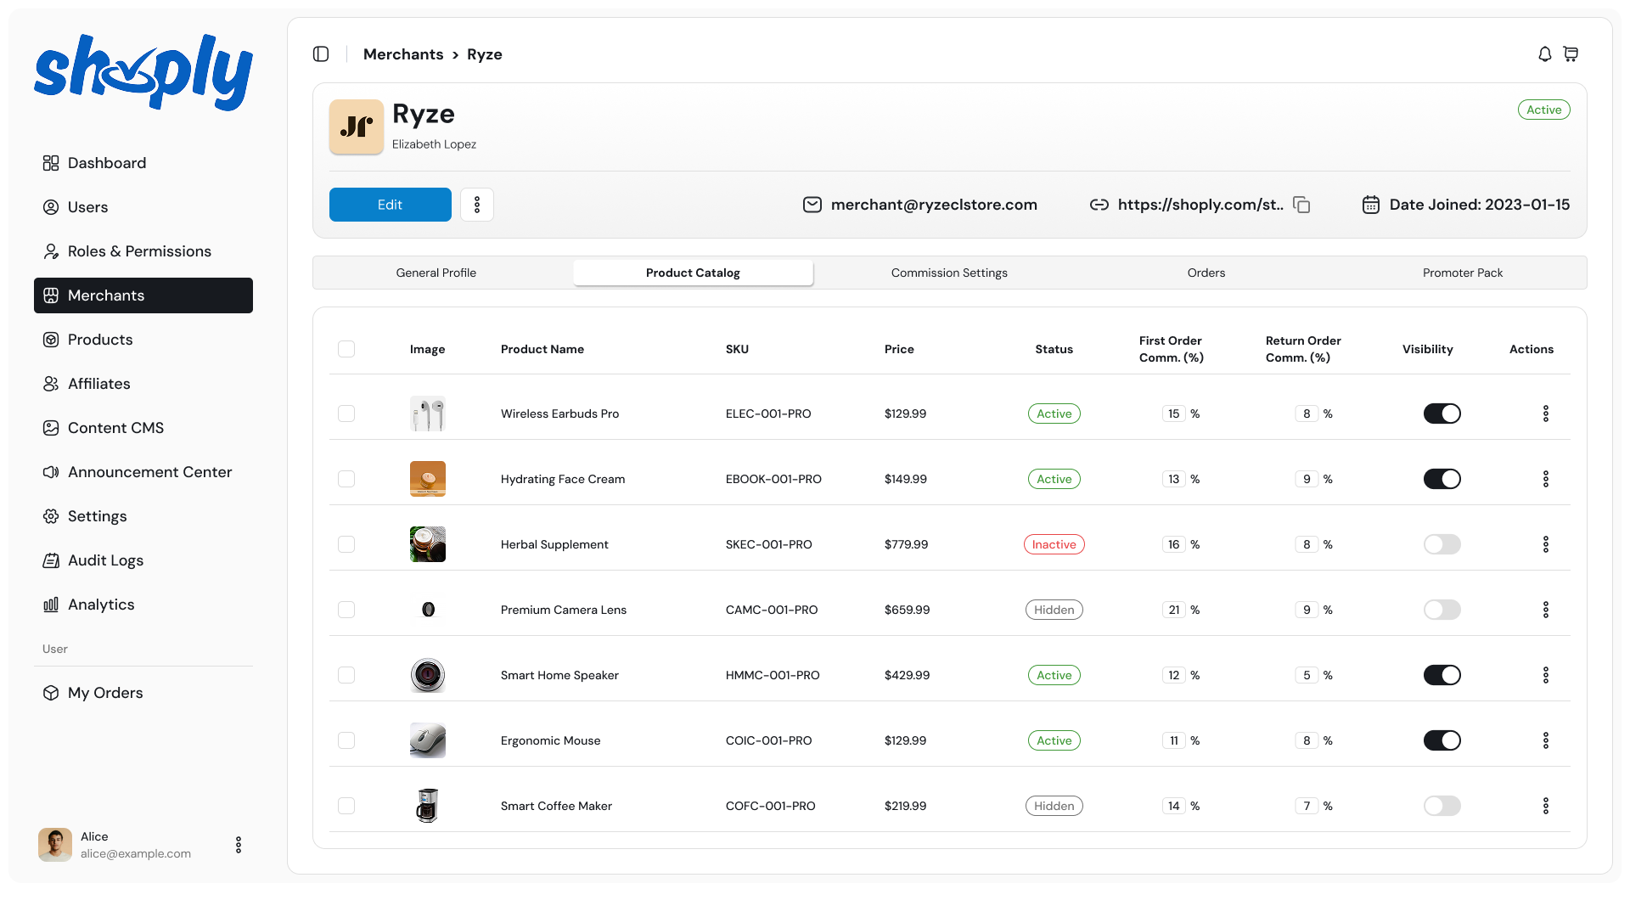The width and height of the screenshot is (1630, 917).
Task: Navigate to Merchants breadcrumb link
Action: click(403, 54)
